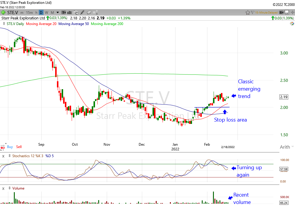
Task: Click the +1.39% percent change quote
Action: pyautogui.click(x=124, y=18)
